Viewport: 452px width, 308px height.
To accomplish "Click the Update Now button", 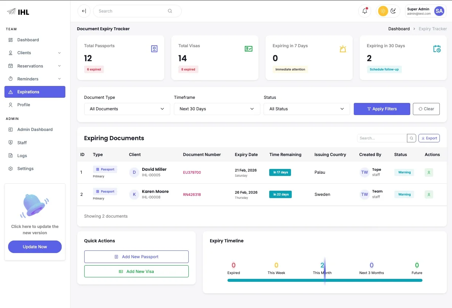I will 35,247.
